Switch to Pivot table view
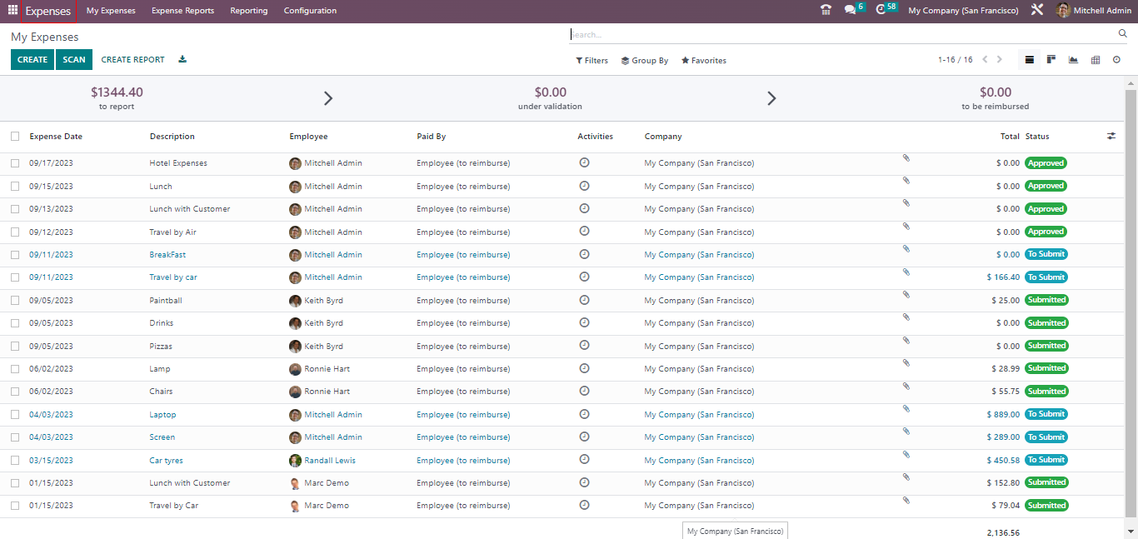This screenshot has width=1138, height=539. point(1096,60)
